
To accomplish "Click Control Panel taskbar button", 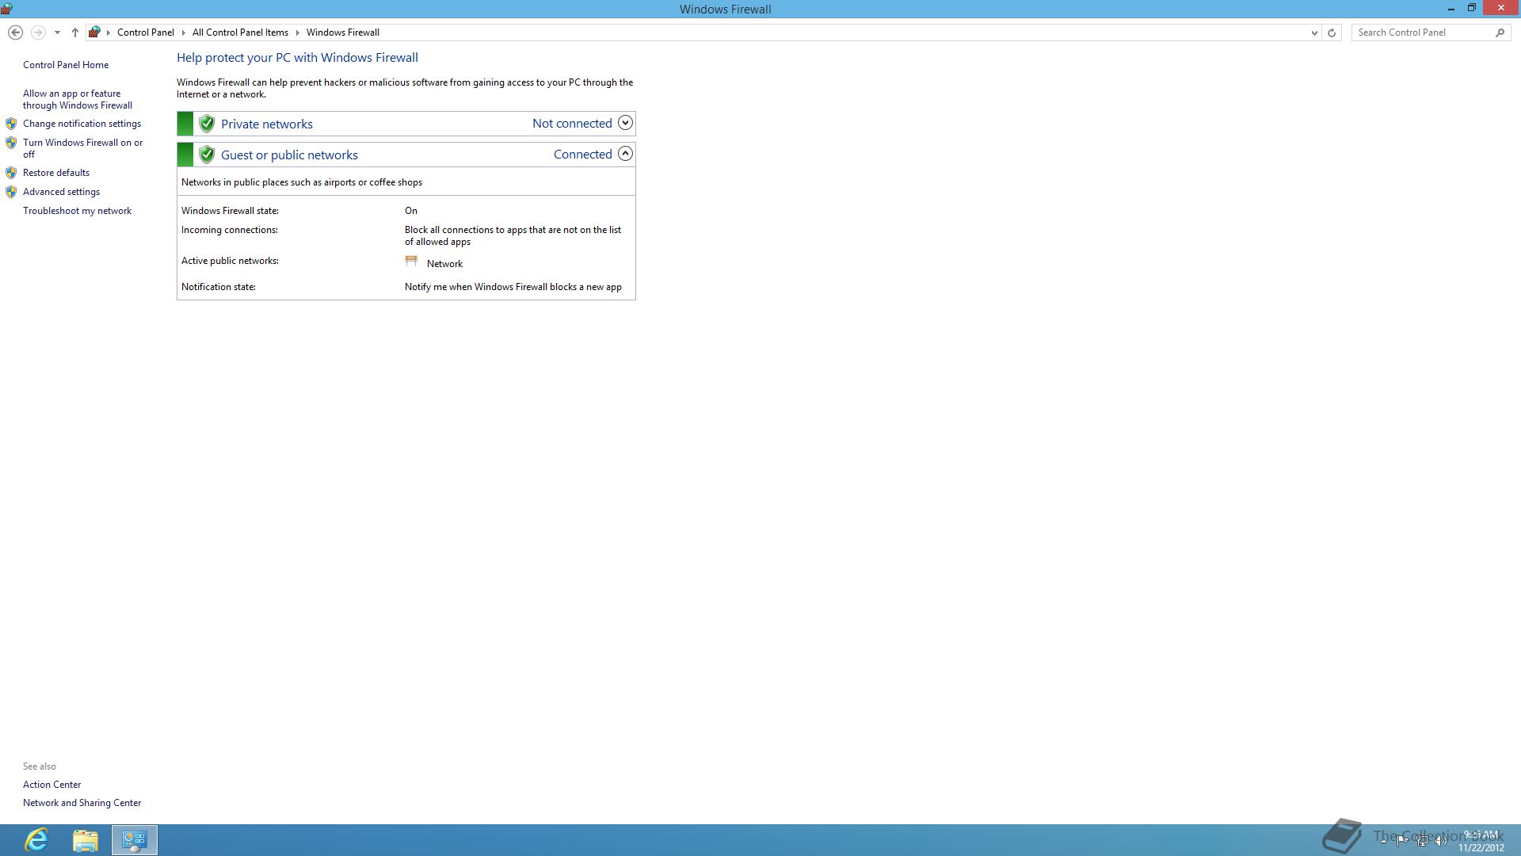I will [x=135, y=840].
